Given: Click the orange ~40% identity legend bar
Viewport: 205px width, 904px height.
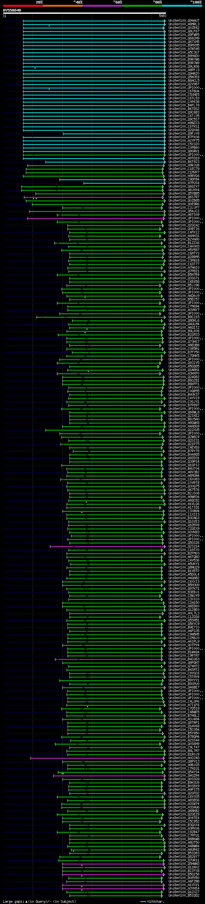Looking at the screenshot, I should pyautogui.click(x=63, y=6).
